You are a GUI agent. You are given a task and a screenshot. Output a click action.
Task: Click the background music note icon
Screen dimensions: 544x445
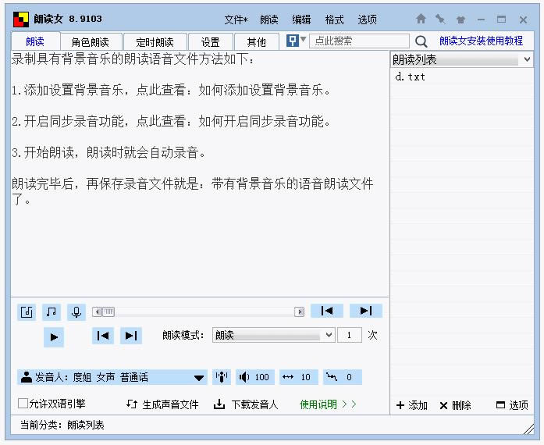point(52,312)
